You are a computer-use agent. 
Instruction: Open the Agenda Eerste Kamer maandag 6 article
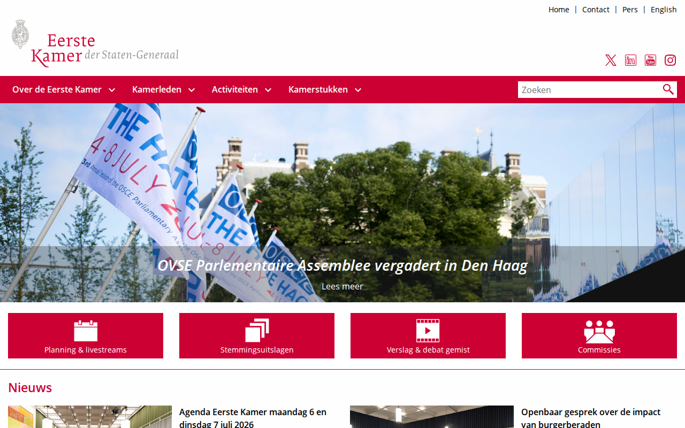[253, 418]
